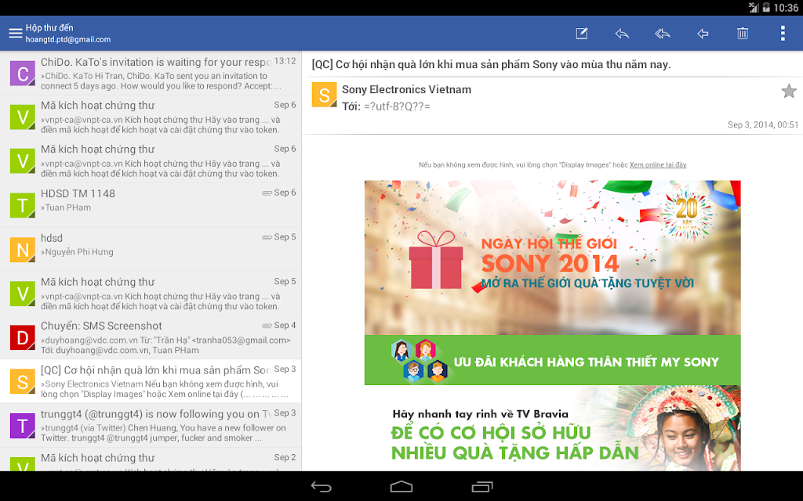This screenshot has height=501, width=803.
Task: Tap the Tới recipient line
Action: [x=386, y=106]
